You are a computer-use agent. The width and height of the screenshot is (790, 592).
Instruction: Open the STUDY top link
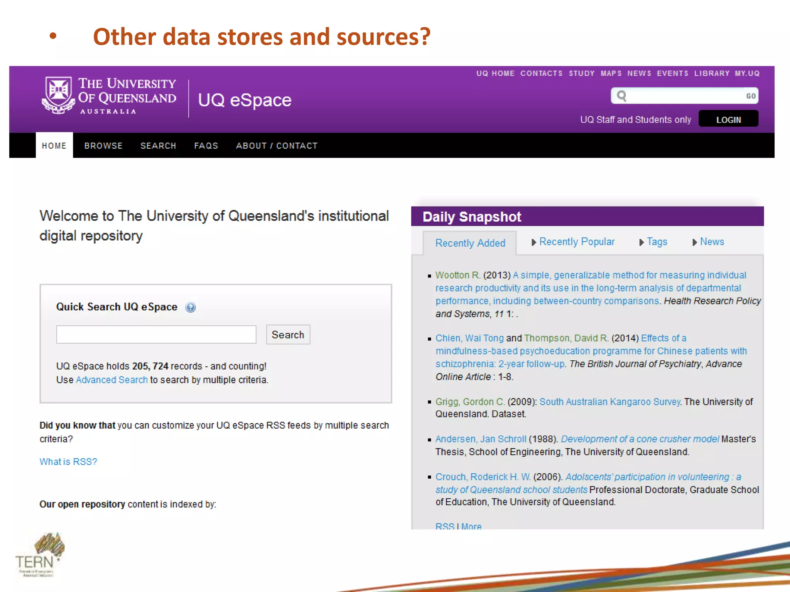pyautogui.click(x=581, y=73)
